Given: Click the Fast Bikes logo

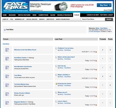Looking at the screenshot, I should 16,7.
